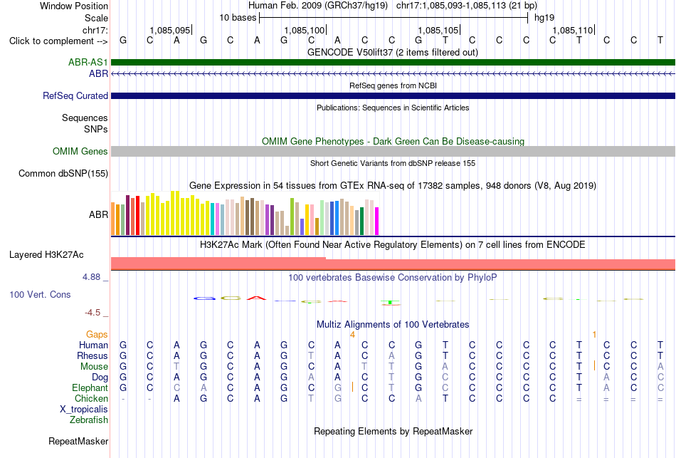
Task: Click the H3K27Ac Mark track title
Action: (x=393, y=245)
